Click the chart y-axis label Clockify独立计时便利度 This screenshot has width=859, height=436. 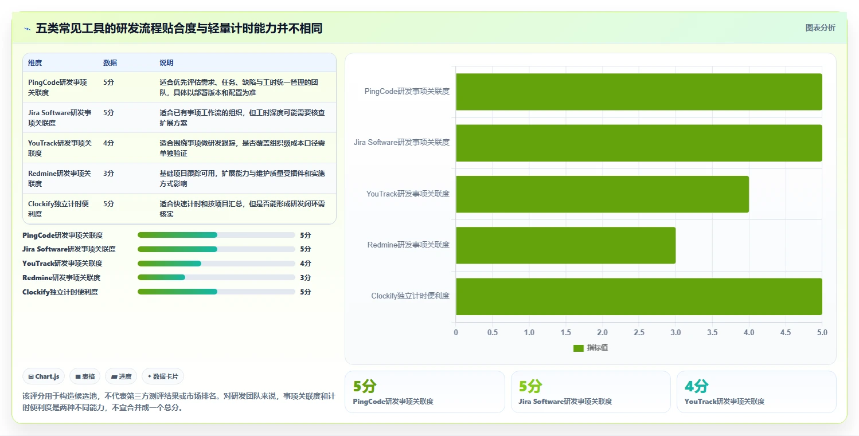click(411, 296)
